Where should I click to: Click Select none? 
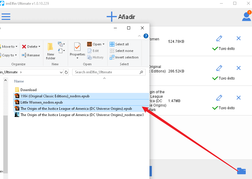coord(121,51)
